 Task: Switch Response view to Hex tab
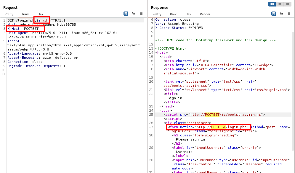(188, 14)
